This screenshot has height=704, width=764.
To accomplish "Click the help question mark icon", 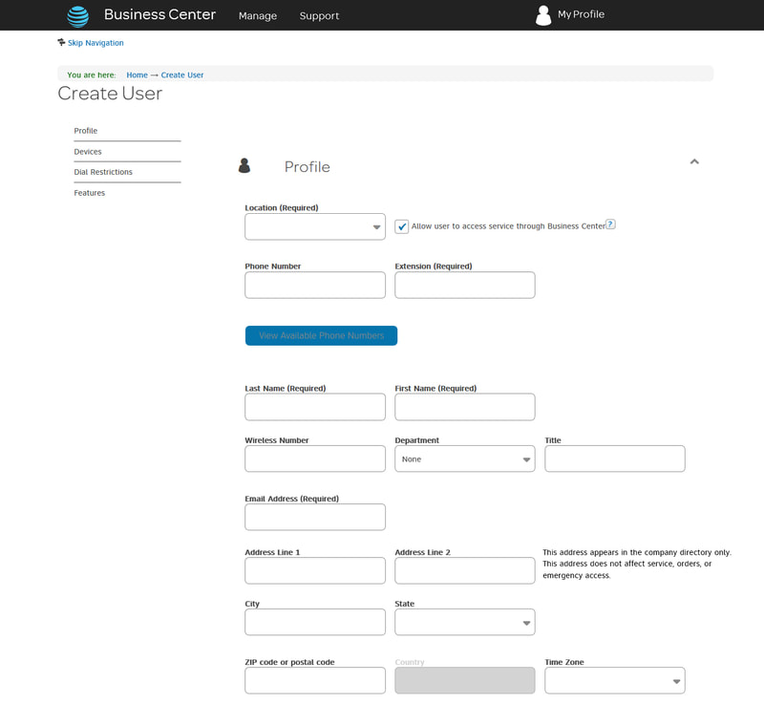I will pos(610,224).
